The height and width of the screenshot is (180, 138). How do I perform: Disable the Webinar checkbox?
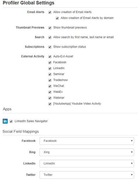(50, 98)
